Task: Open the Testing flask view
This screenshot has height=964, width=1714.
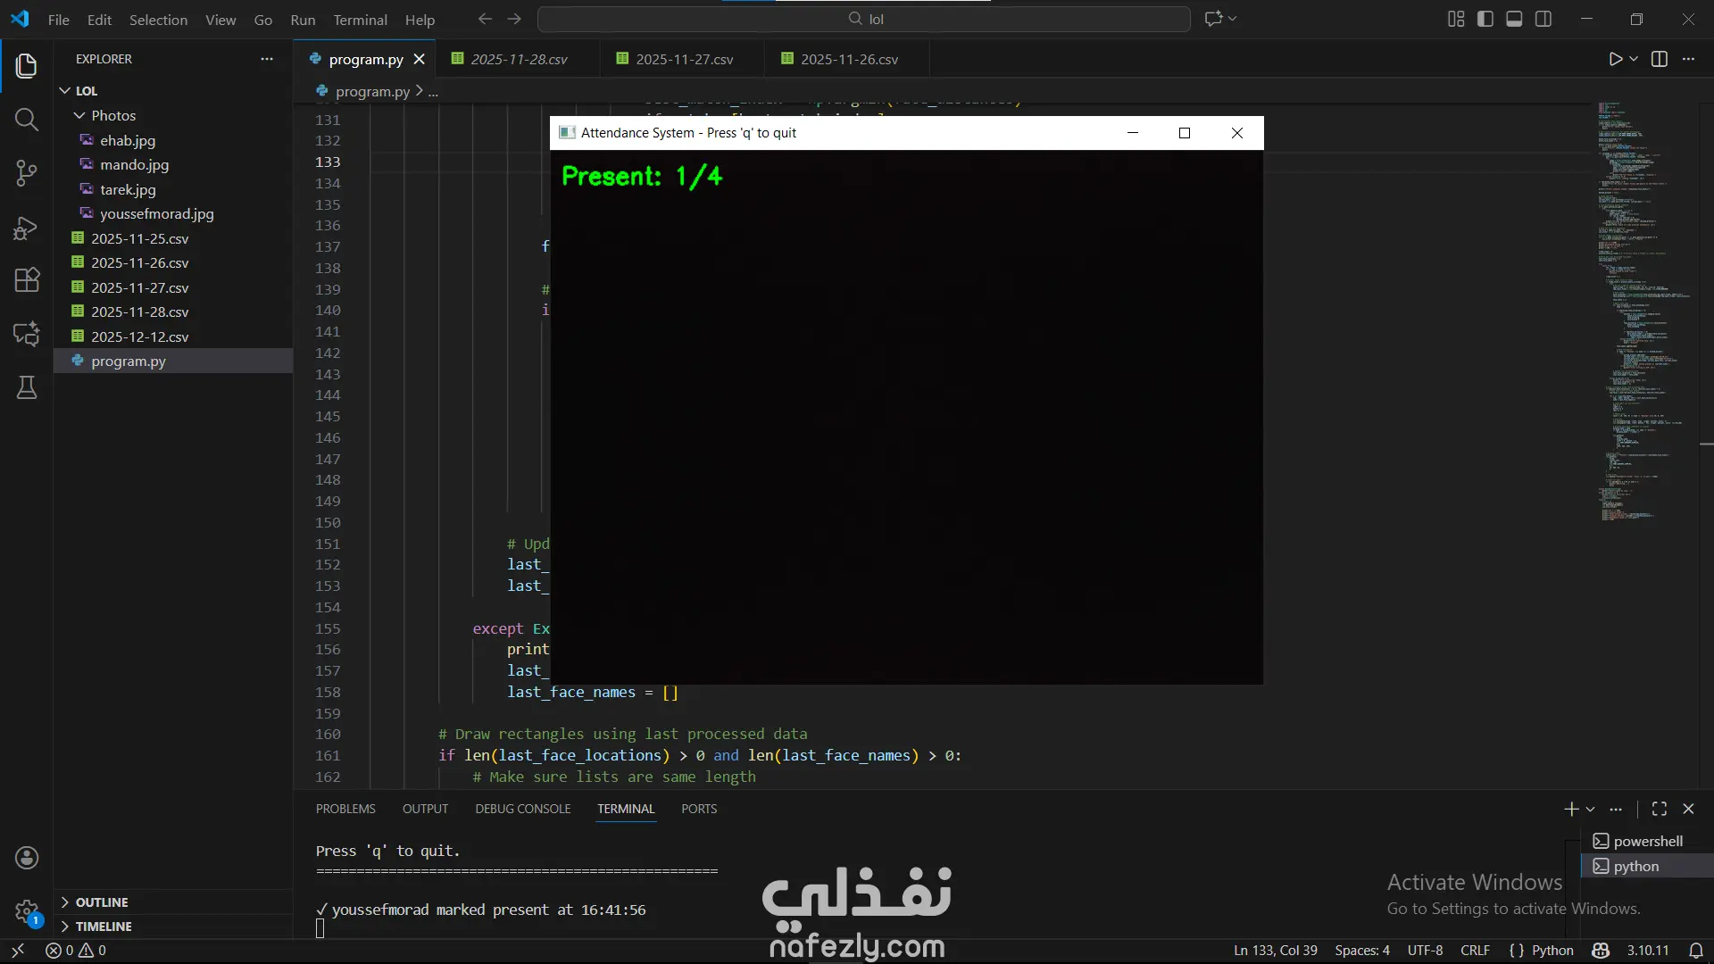Action: (x=27, y=387)
